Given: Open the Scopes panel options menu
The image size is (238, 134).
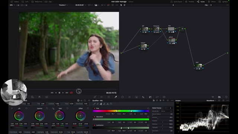Looking at the screenshot, I should (227, 100).
